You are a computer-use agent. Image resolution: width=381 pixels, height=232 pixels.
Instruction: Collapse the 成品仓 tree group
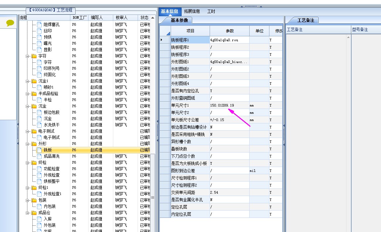click(27, 213)
